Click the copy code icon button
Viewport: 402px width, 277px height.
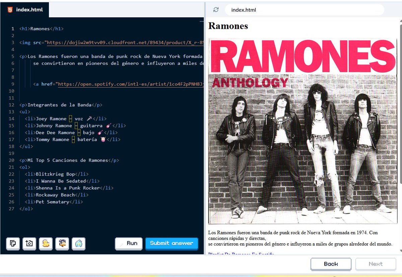[13, 244]
